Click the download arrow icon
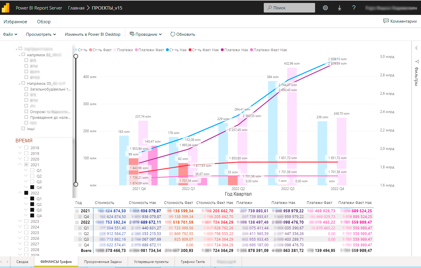Viewport: 421px width, 268px height. [x=340, y=8]
